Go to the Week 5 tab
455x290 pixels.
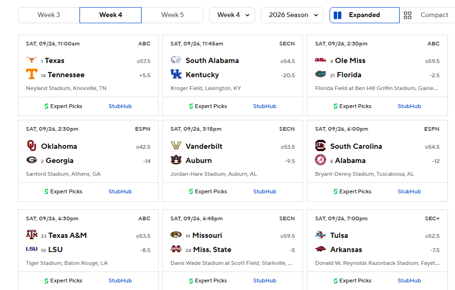(x=172, y=15)
